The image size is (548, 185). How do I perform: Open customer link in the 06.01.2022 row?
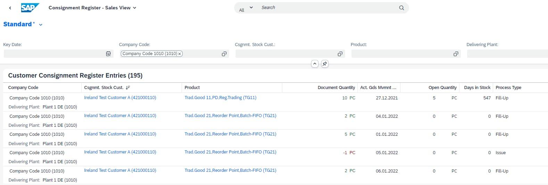pyautogui.click(x=120, y=170)
